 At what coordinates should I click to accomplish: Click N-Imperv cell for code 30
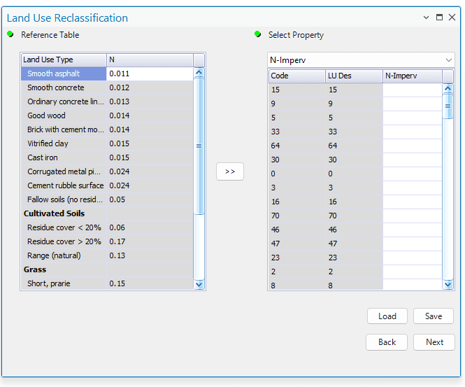pos(413,160)
